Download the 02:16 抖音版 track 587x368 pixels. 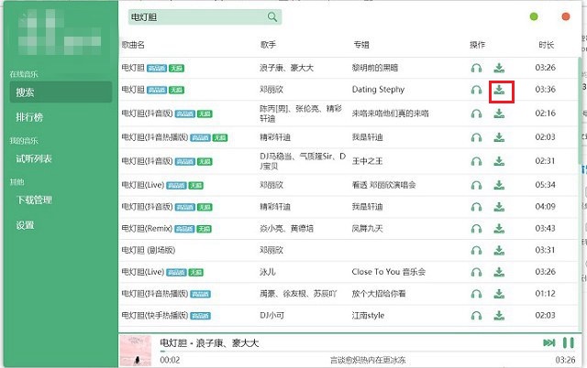click(499, 114)
